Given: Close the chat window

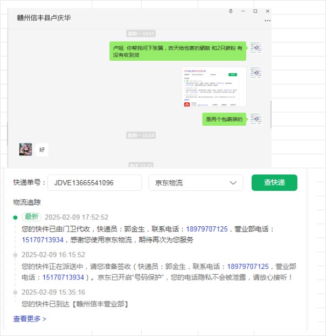Looking at the screenshot, I should coord(268,11).
